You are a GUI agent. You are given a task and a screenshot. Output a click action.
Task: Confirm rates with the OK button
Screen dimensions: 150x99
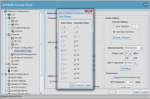tap(72, 85)
